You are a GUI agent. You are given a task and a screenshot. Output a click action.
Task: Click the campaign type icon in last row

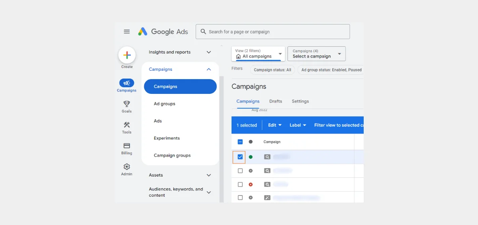(267, 198)
